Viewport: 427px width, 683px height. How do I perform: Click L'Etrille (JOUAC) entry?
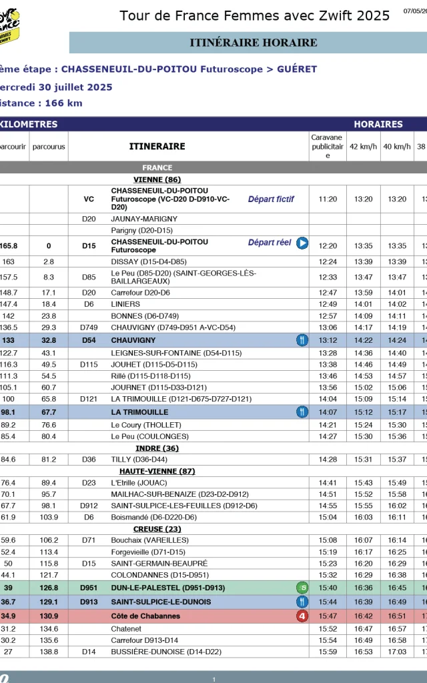click(x=139, y=483)
